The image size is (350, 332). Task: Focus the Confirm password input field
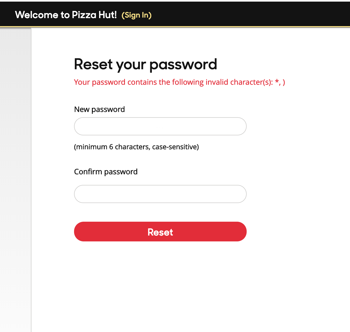click(160, 194)
